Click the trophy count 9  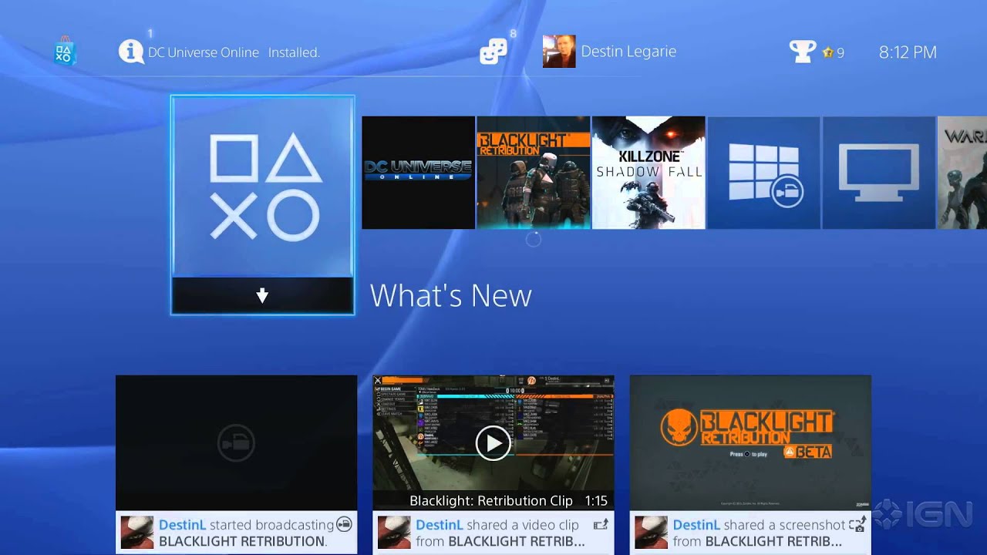click(x=840, y=53)
